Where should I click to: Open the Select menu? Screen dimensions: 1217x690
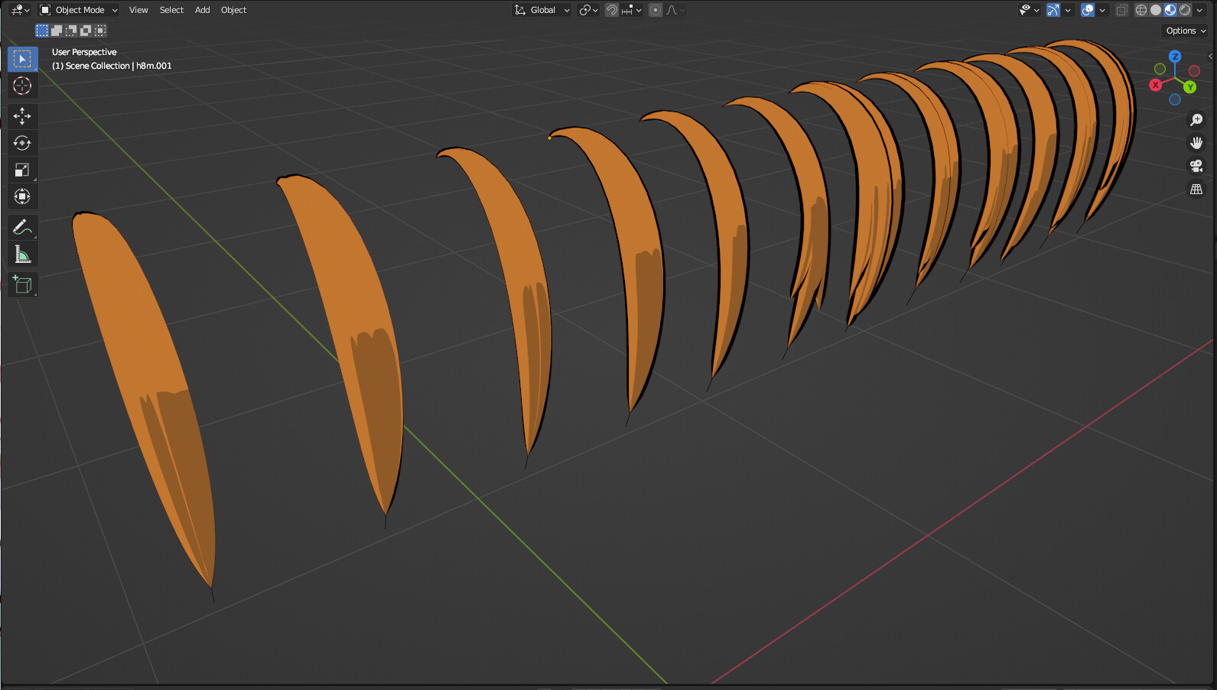(x=171, y=10)
